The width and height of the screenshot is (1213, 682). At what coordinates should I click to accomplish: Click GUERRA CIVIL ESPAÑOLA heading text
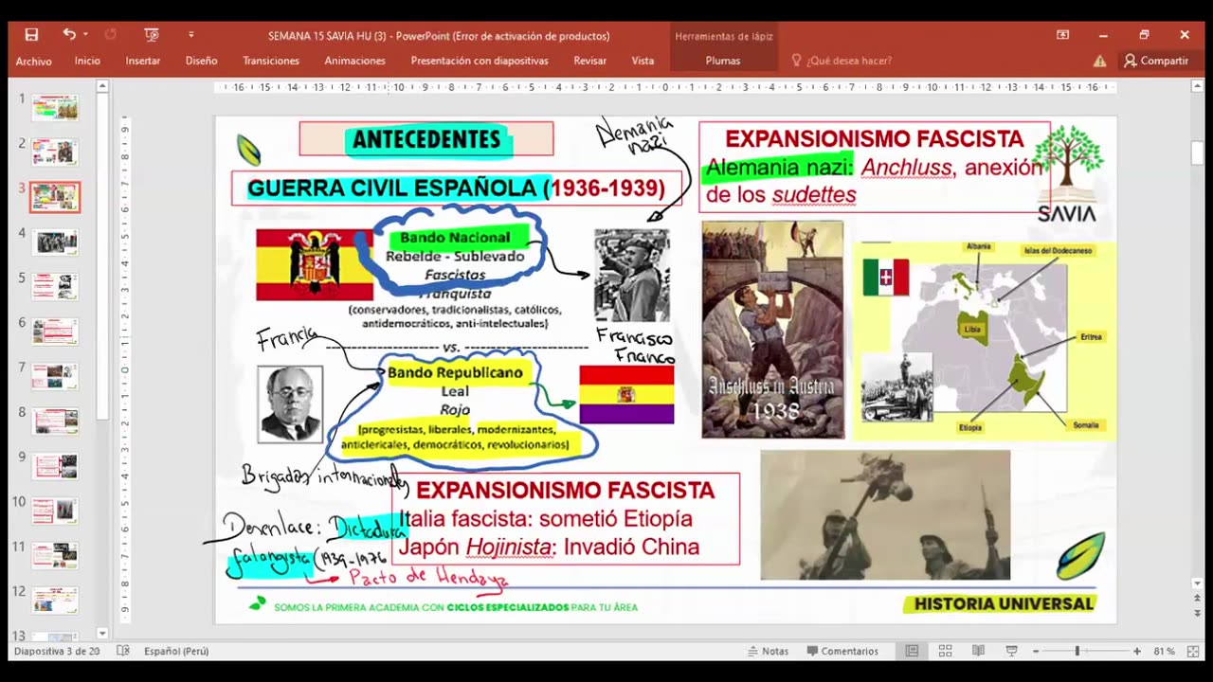(x=456, y=188)
